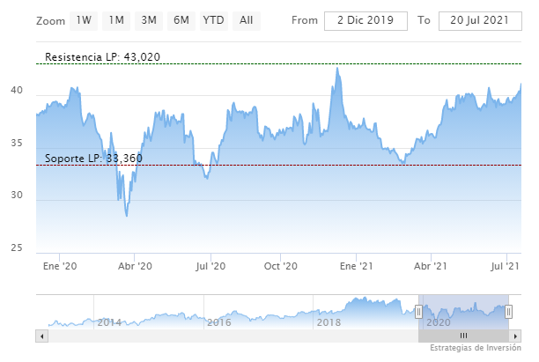The width and height of the screenshot is (539, 362).
Task: Switch zoom to 6M
Action: [x=181, y=19]
